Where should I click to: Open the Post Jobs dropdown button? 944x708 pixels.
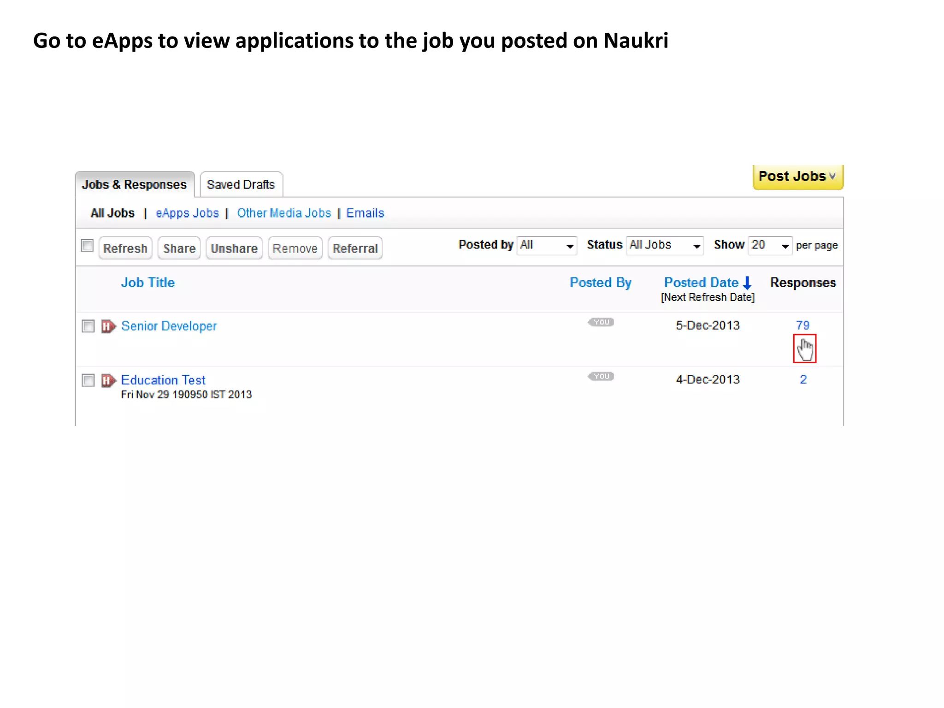(797, 176)
